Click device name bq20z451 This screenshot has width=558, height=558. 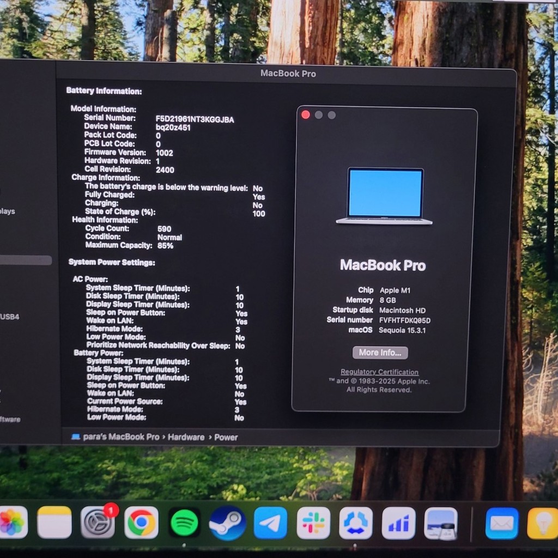coord(173,128)
